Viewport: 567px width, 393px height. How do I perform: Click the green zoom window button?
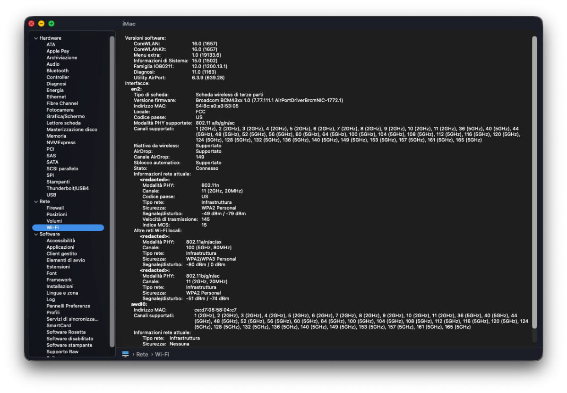[52, 24]
